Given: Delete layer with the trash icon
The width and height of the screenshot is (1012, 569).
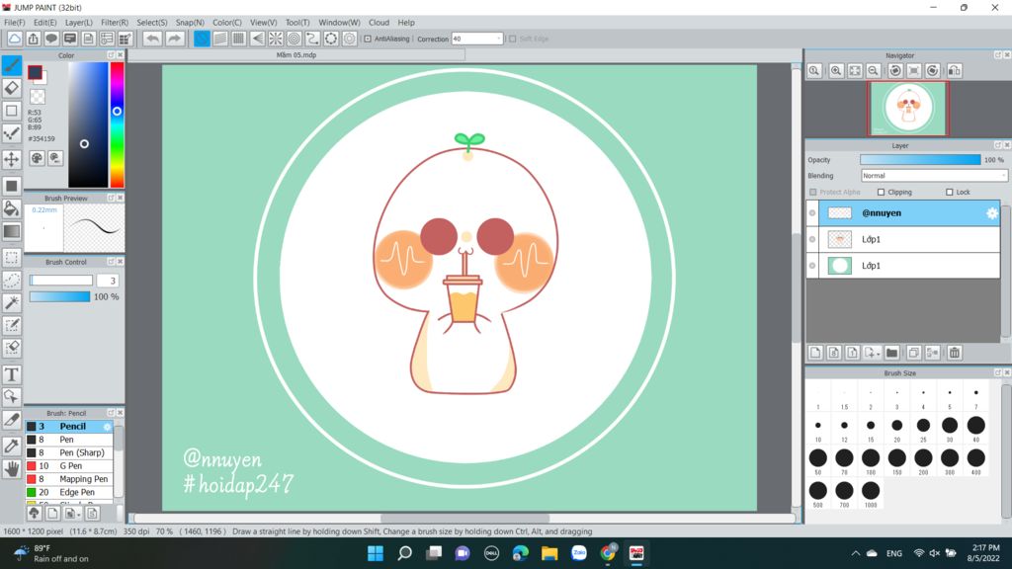Looking at the screenshot, I should 955,353.
